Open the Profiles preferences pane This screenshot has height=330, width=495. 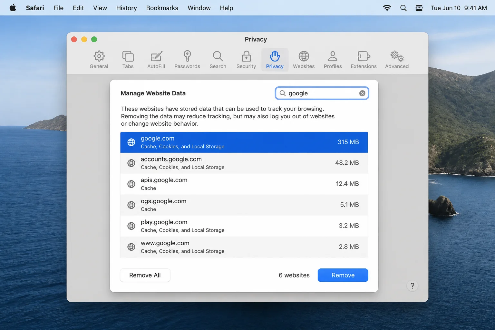click(333, 60)
